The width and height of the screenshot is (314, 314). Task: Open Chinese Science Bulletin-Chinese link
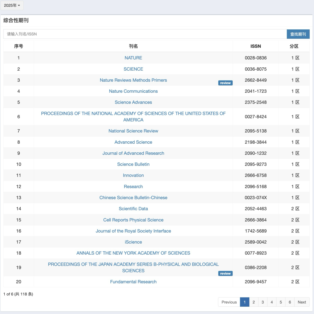[133, 198]
